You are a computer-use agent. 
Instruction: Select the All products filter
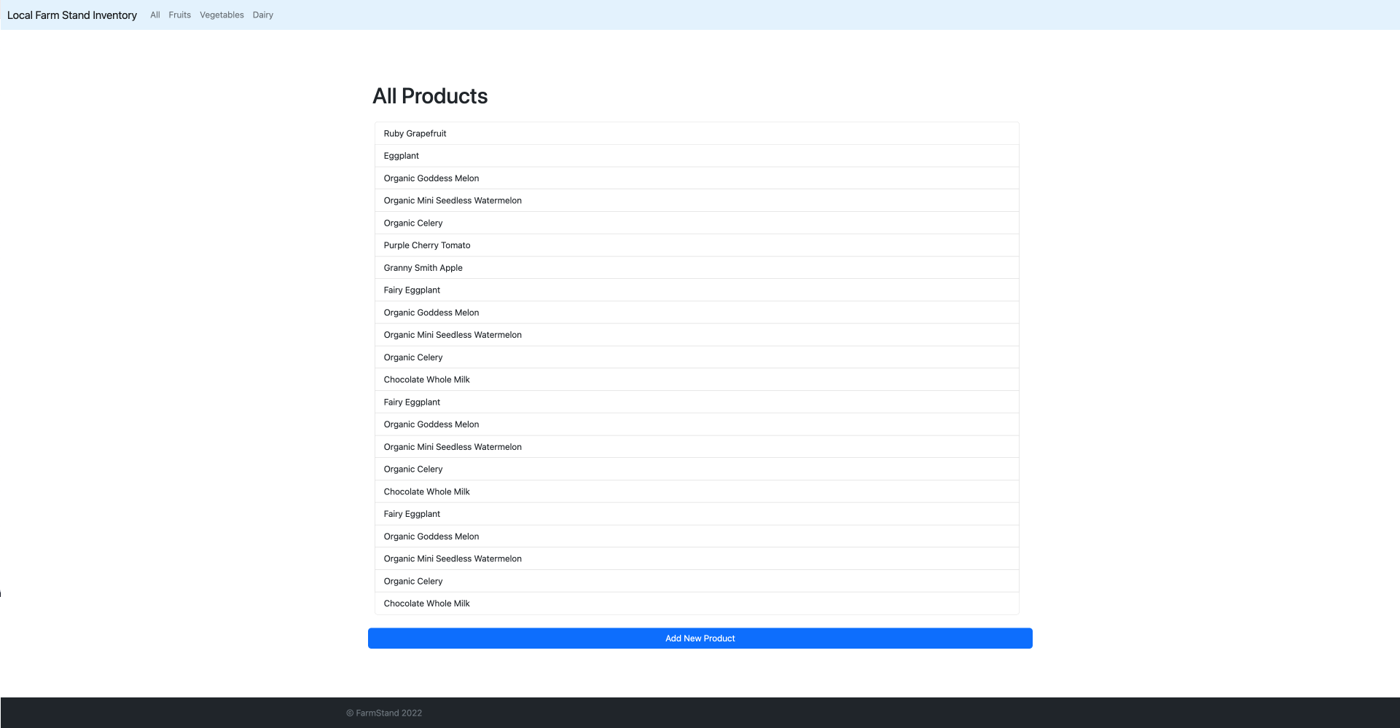(x=155, y=15)
